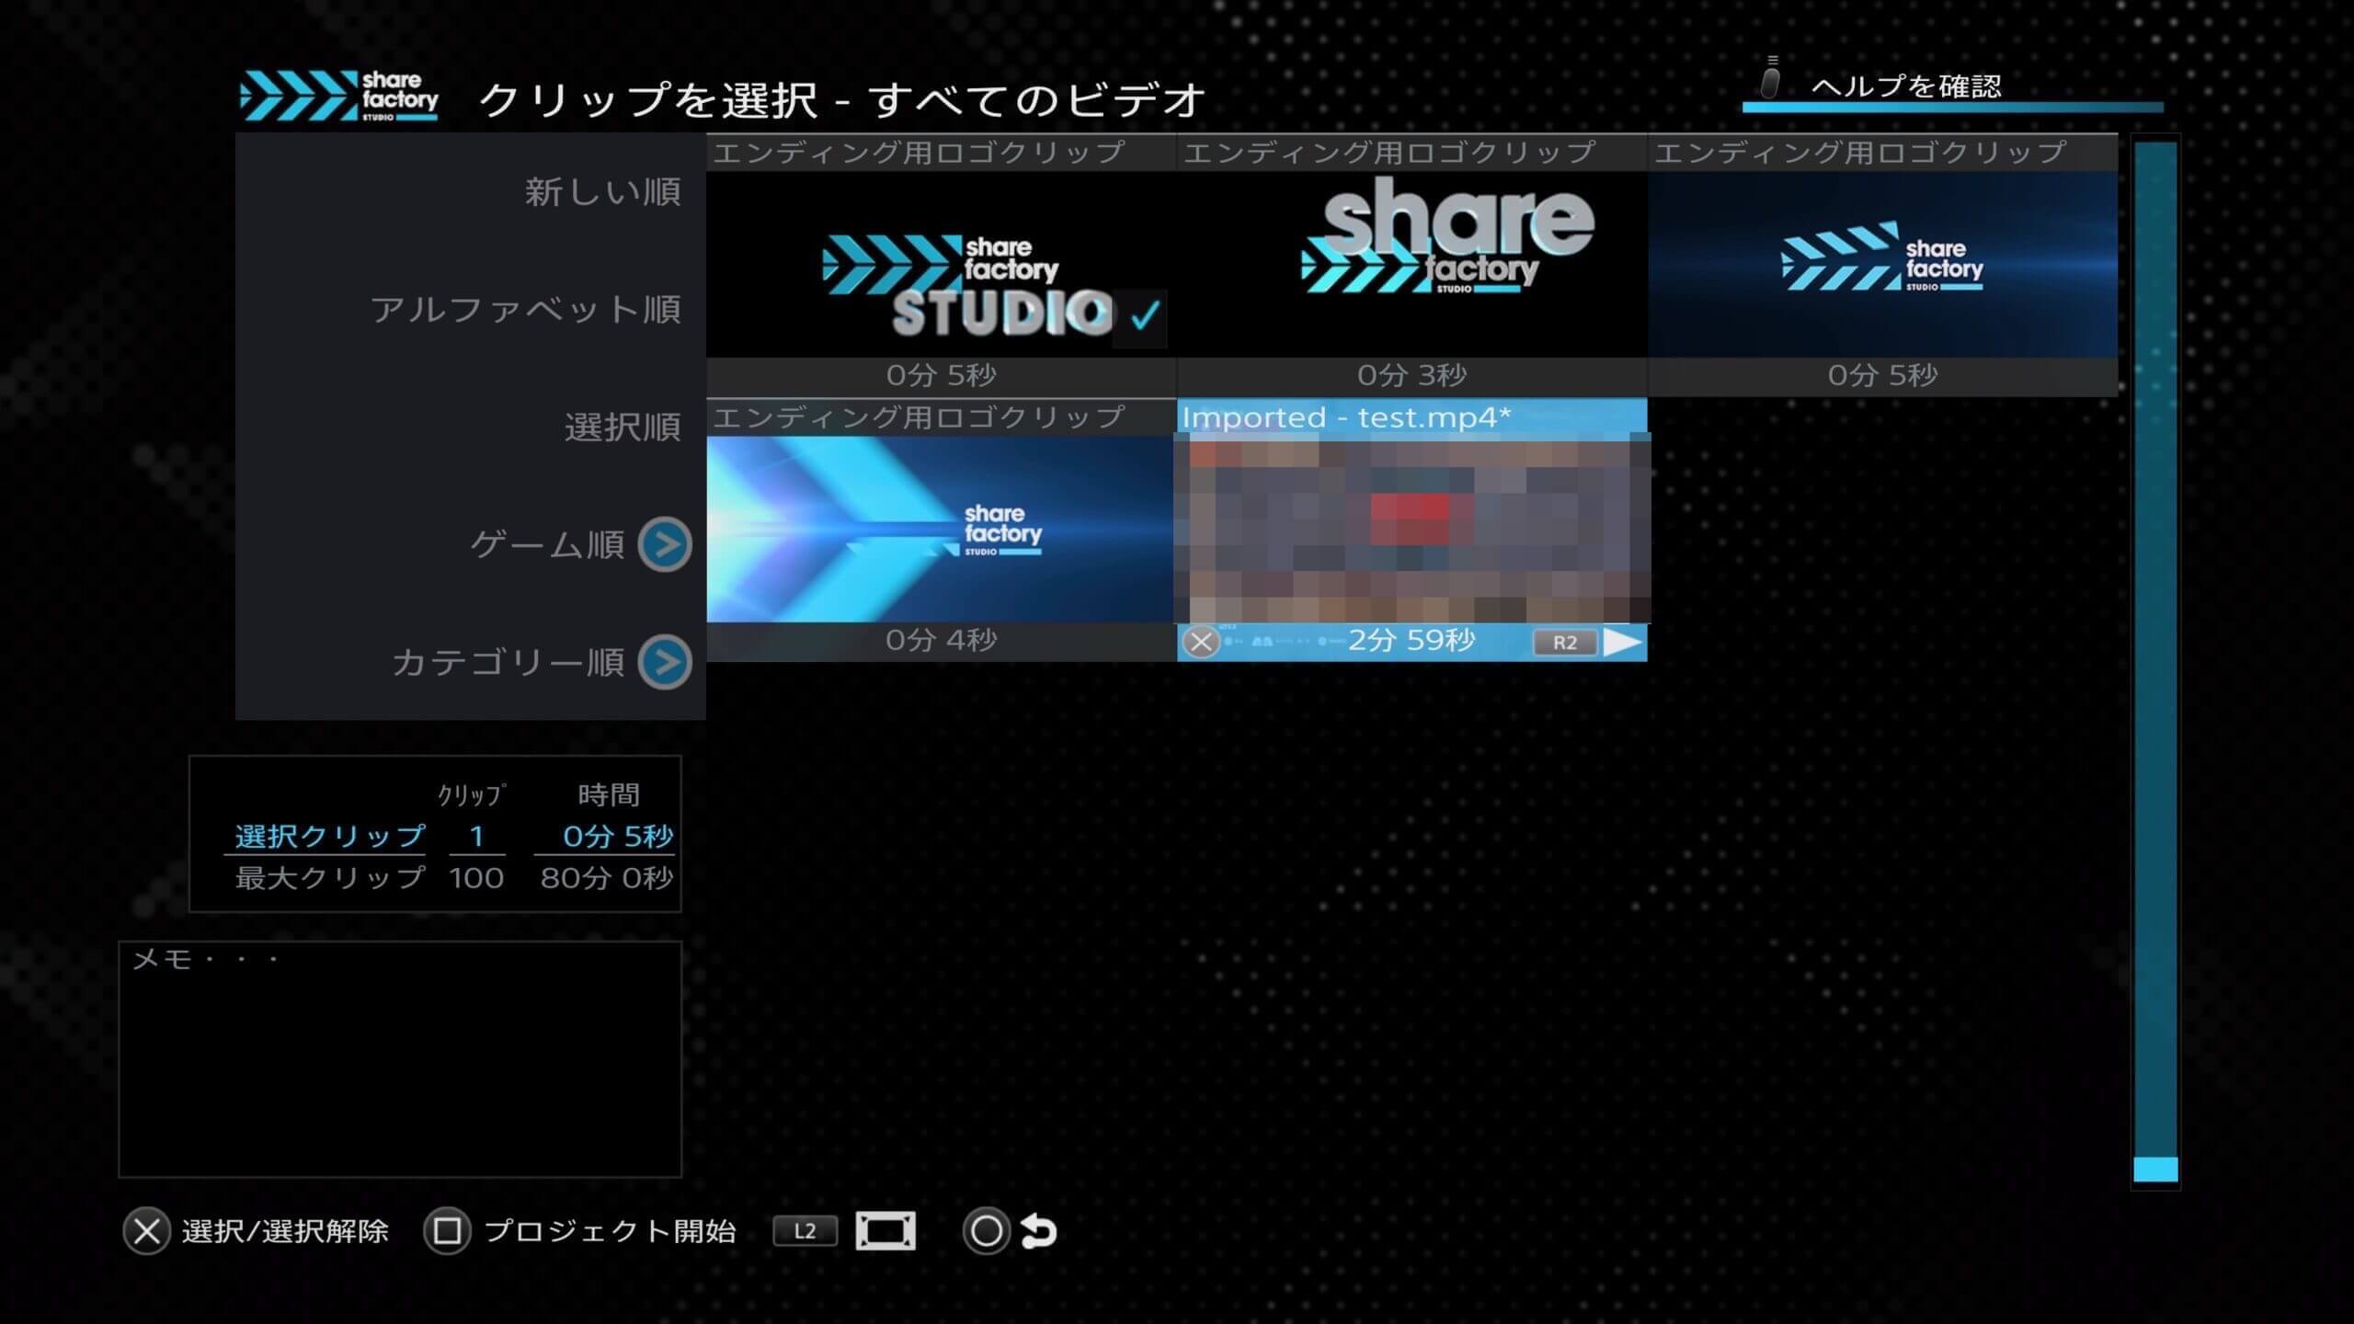Click the title クリップを選択 - すべてのビデオ
This screenshot has width=2354, height=1324.
coord(841,99)
